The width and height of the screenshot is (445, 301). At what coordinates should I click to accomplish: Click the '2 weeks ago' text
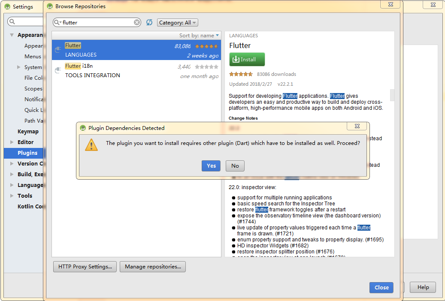click(203, 56)
